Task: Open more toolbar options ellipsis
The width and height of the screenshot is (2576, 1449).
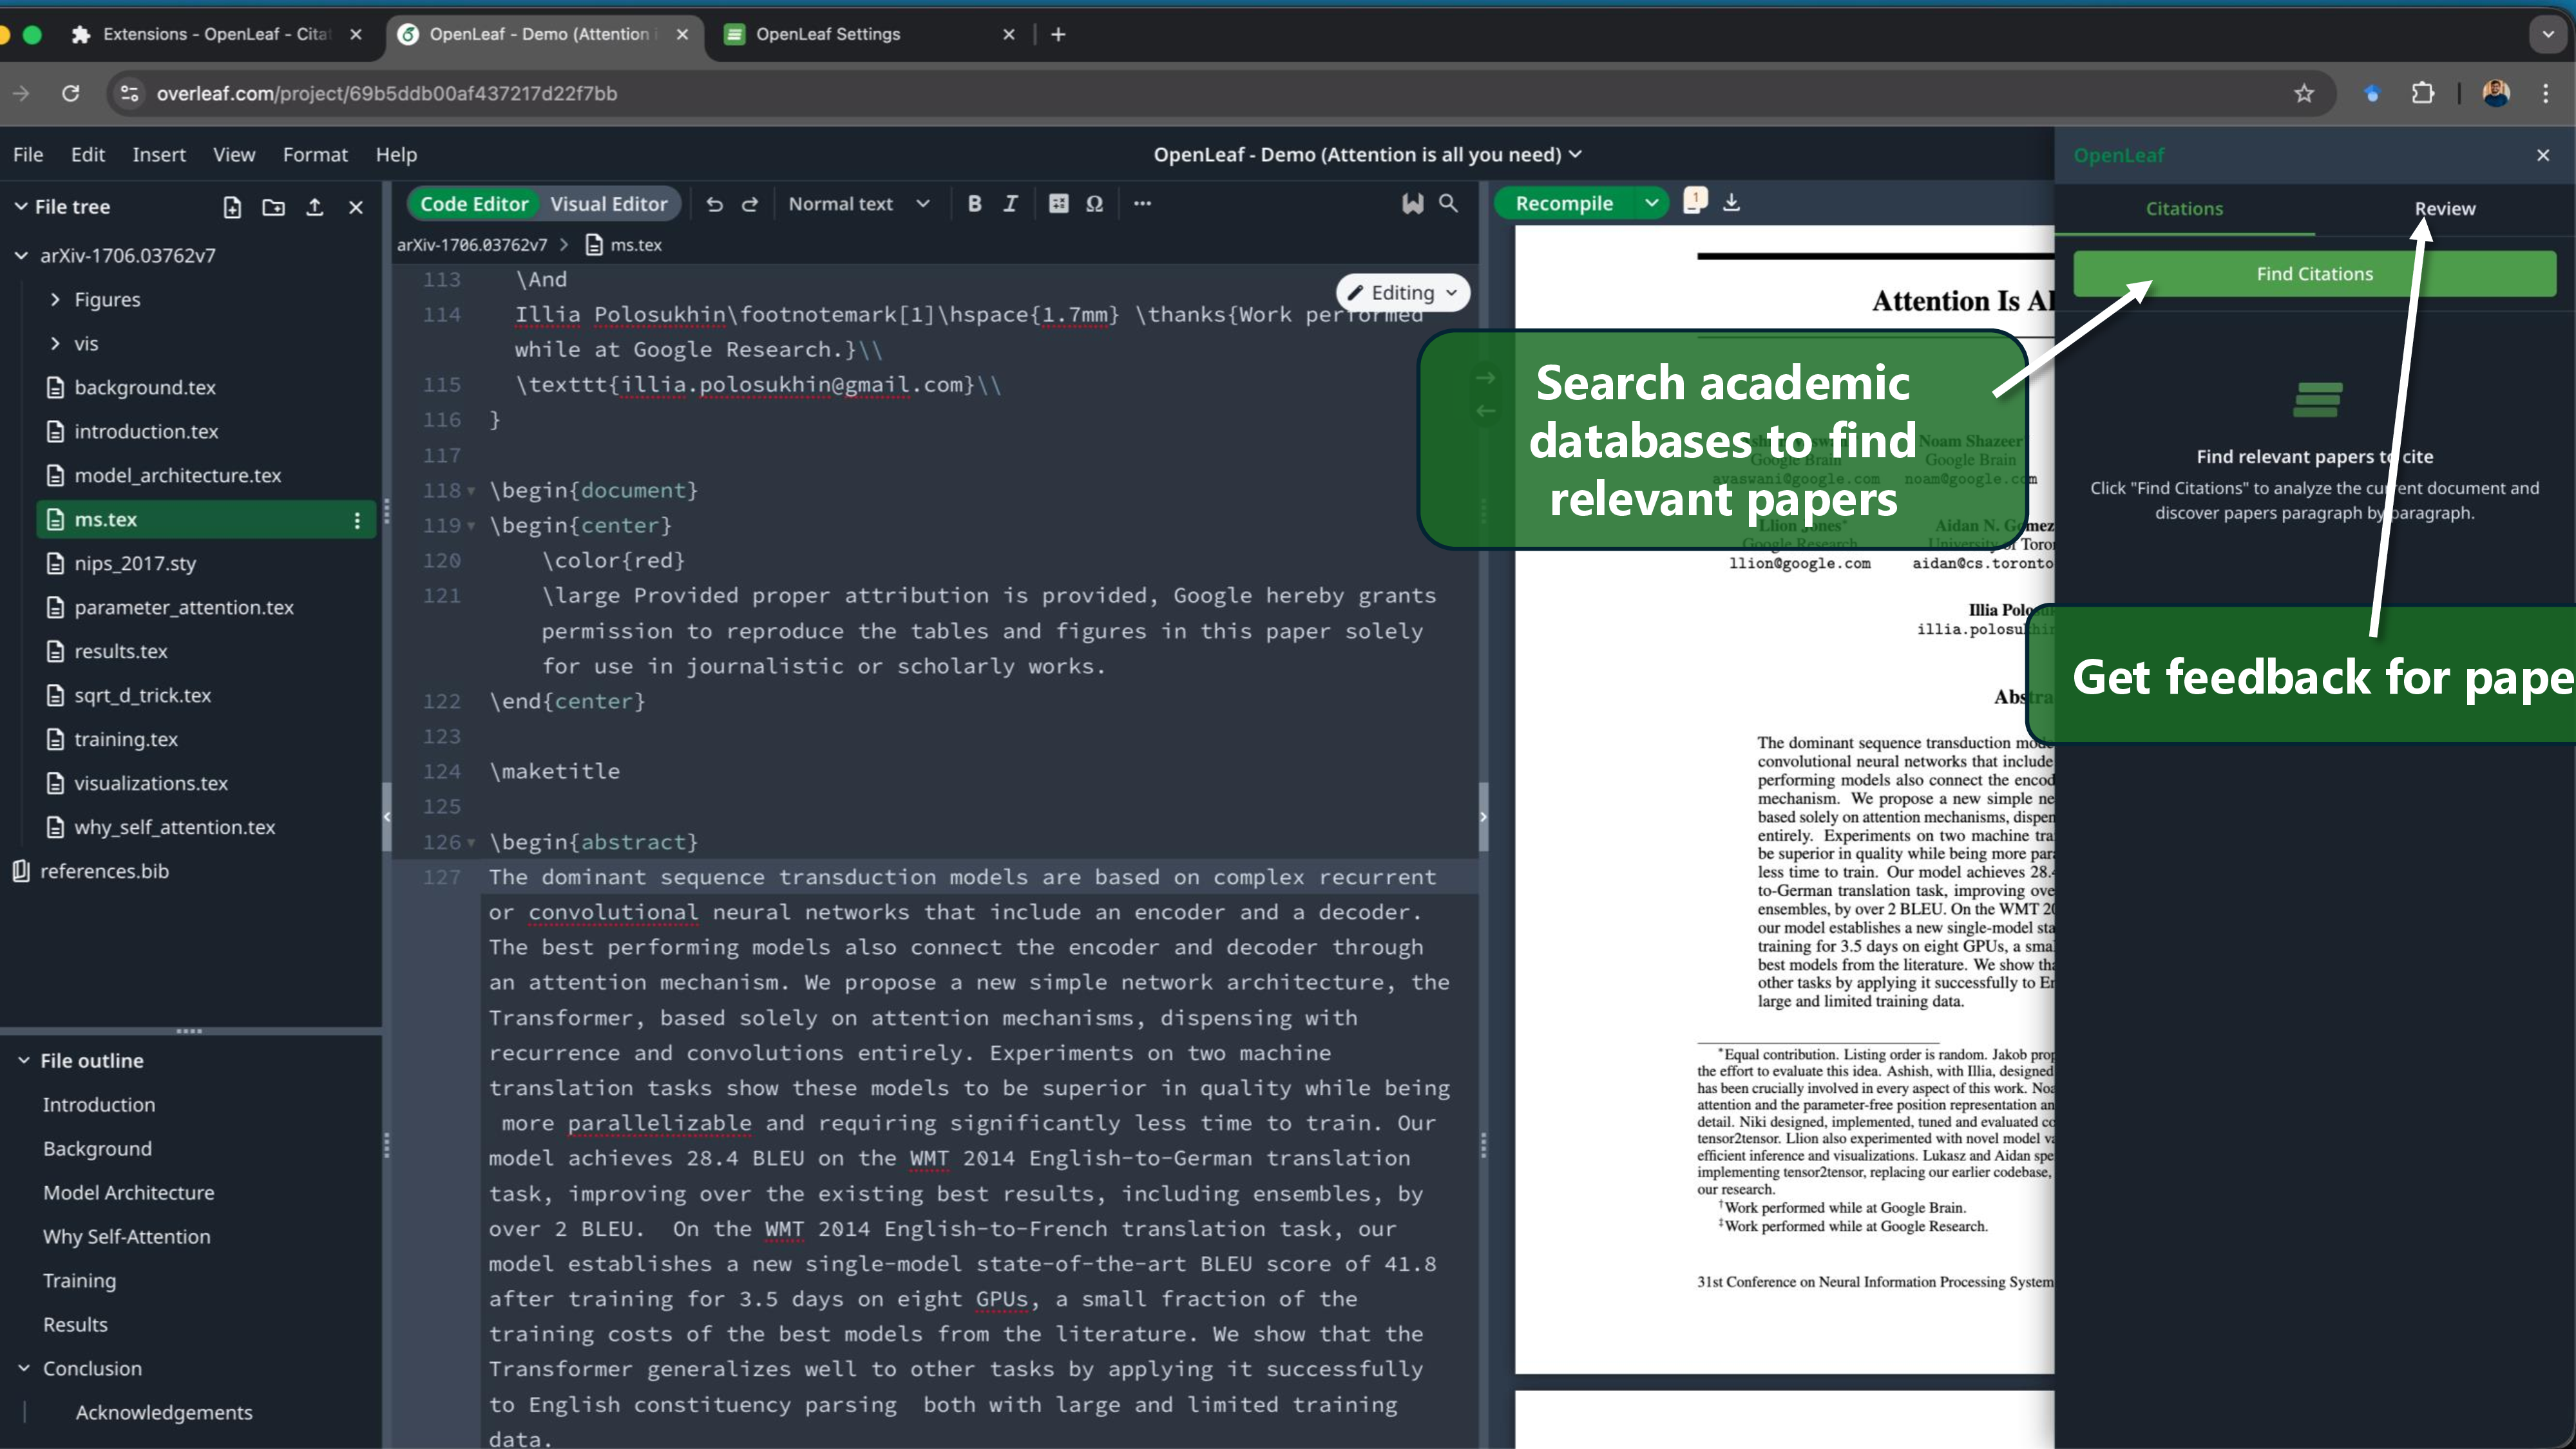Action: click(x=1142, y=204)
